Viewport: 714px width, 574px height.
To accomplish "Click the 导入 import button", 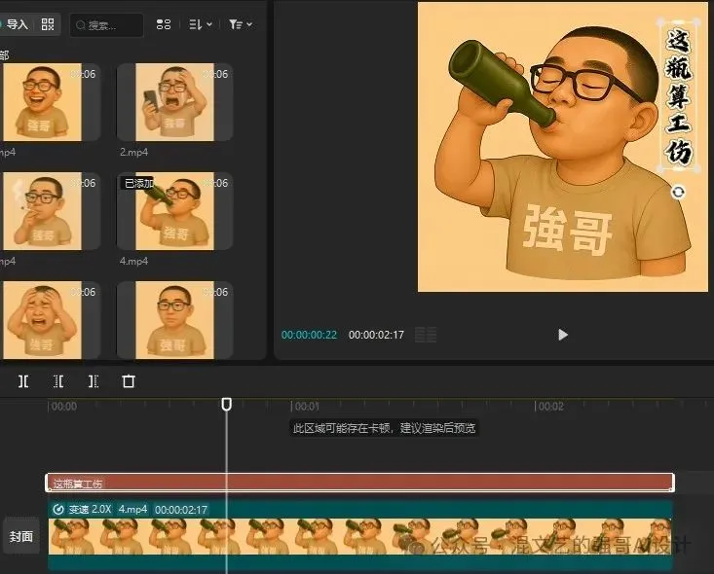I will [x=15, y=24].
